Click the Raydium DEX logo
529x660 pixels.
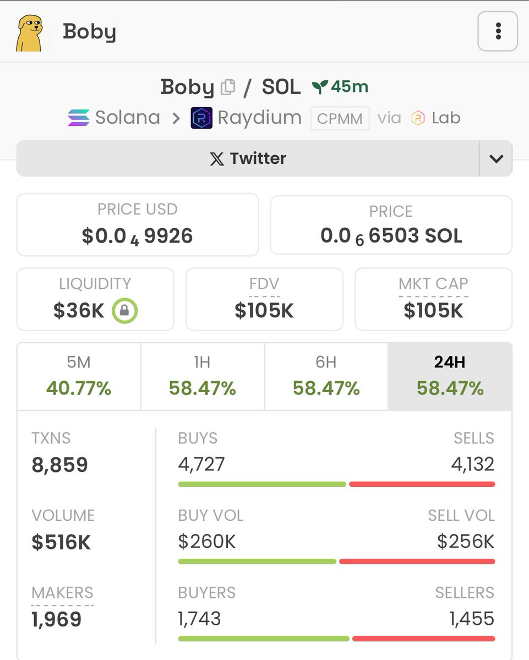click(x=201, y=118)
